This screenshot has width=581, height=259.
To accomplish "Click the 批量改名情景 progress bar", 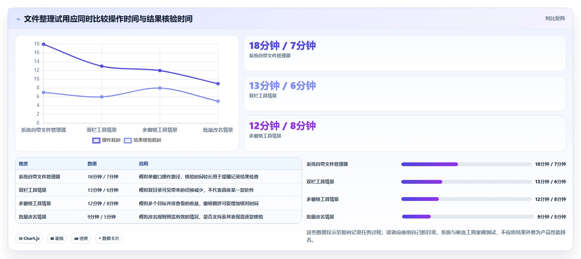I will [x=468, y=217].
